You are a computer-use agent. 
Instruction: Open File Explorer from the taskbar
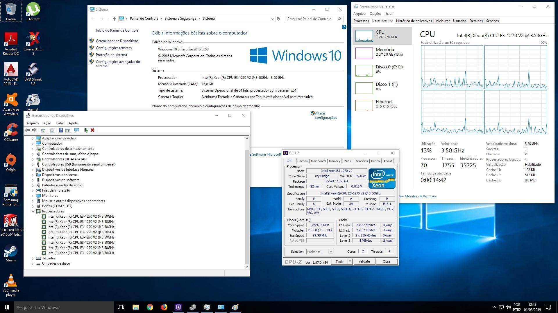pyautogui.click(x=135, y=307)
